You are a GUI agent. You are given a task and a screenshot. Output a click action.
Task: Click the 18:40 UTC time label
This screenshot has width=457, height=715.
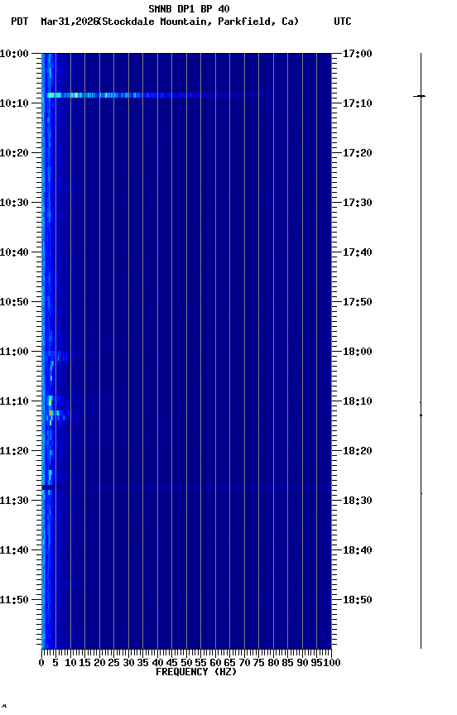click(358, 550)
